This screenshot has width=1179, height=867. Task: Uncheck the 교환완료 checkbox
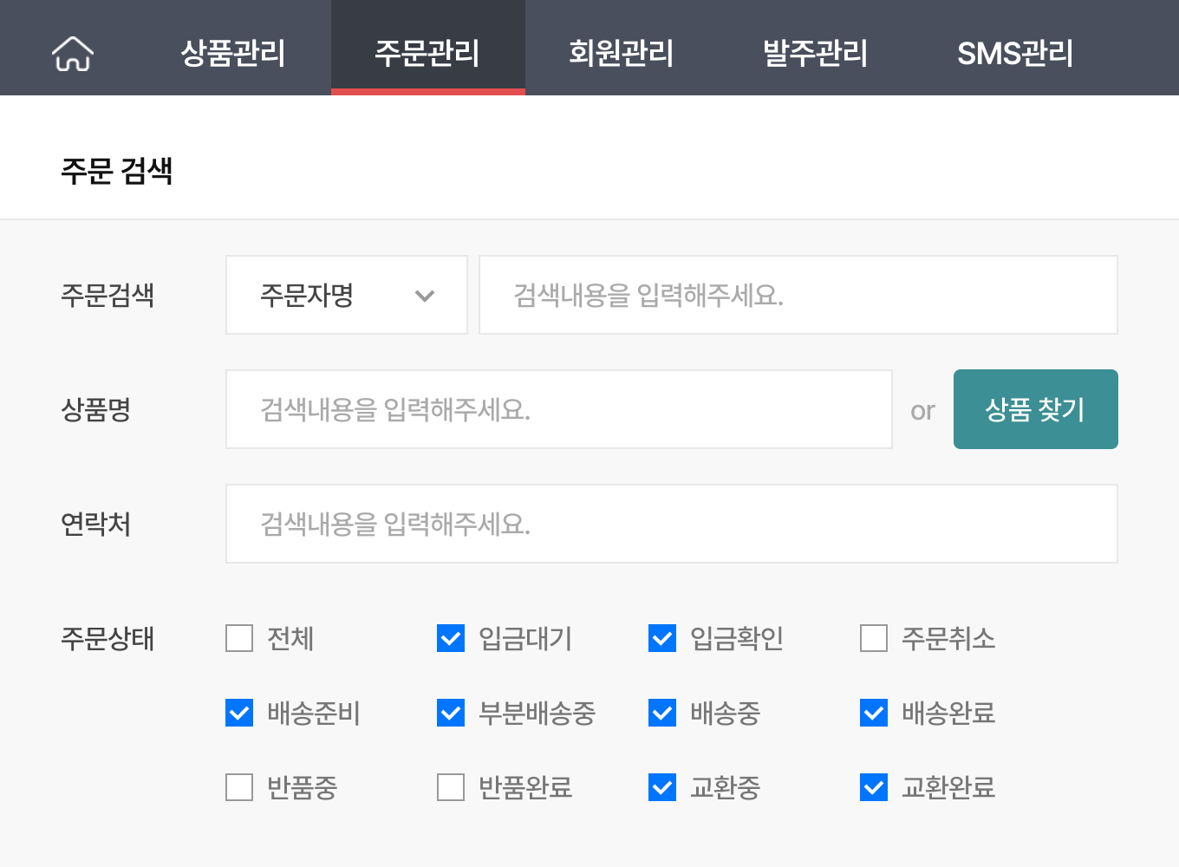point(873,787)
